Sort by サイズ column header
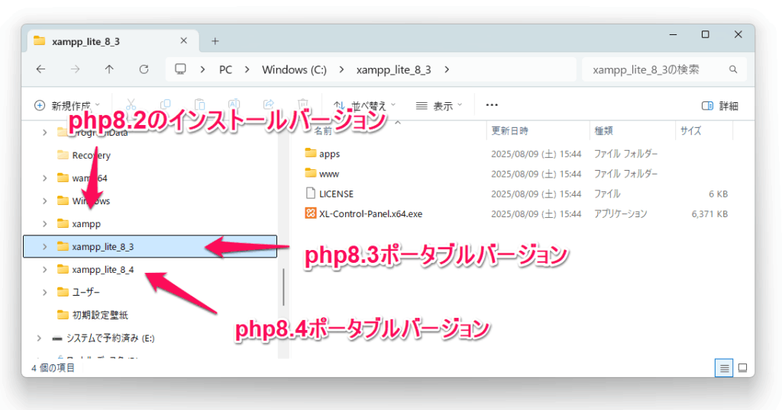782x410 pixels. point(690,131)
